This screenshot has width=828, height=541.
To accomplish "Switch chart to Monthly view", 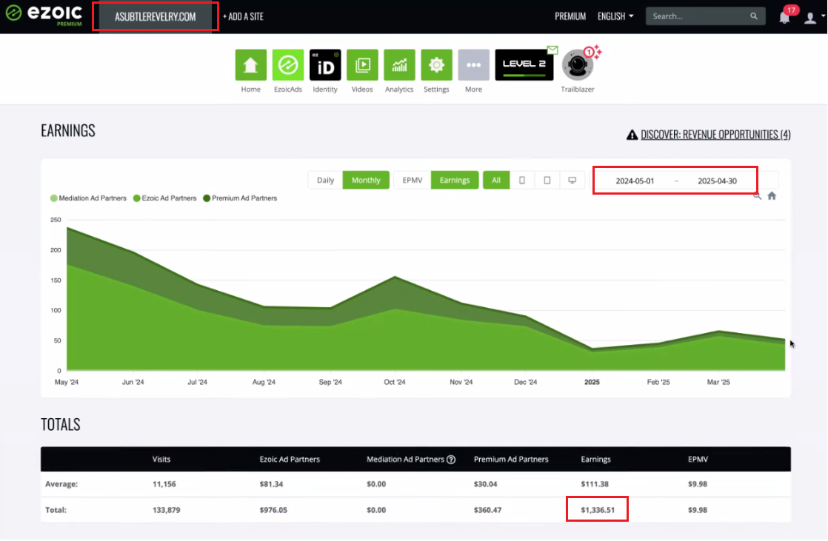I will pos(366,180).
